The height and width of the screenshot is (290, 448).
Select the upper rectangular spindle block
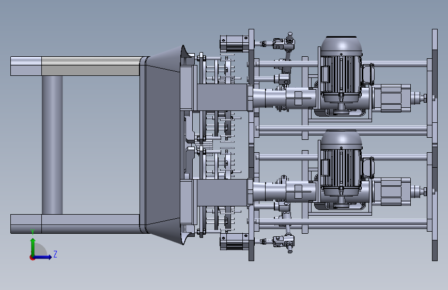coord(222,98)
